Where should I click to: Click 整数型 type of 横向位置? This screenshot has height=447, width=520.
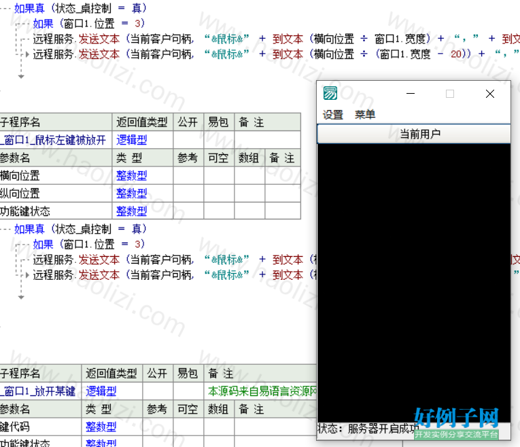pos(132,176)
